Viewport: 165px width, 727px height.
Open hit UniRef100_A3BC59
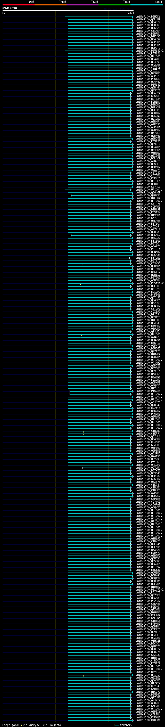tap(148, 138)
